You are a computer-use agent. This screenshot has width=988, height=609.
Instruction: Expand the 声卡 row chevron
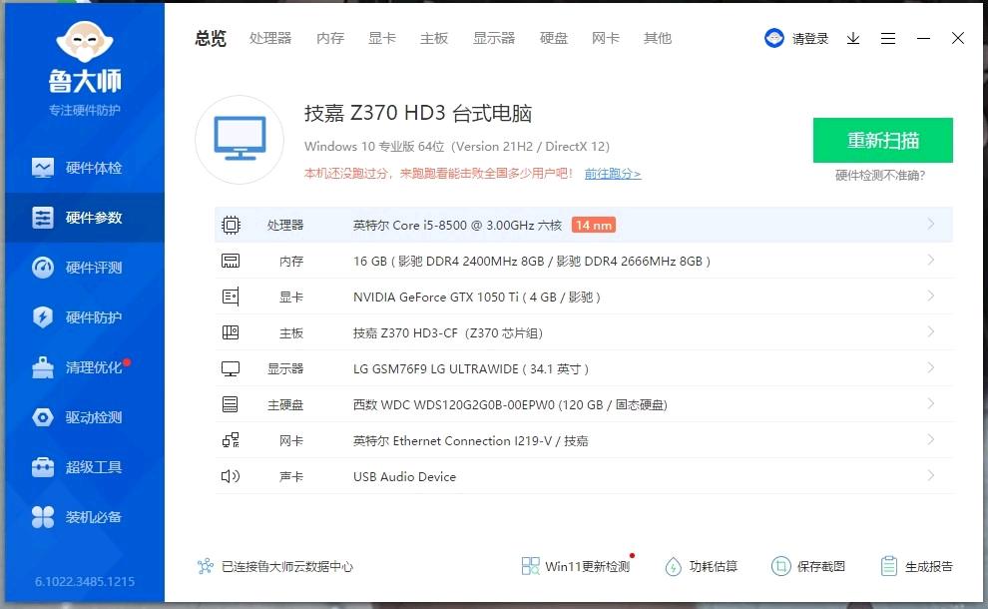pos(931,475)
